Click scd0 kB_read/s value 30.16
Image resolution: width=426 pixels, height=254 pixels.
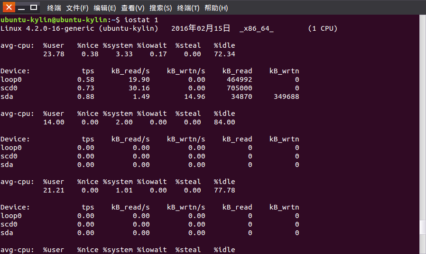coord(139,88)
